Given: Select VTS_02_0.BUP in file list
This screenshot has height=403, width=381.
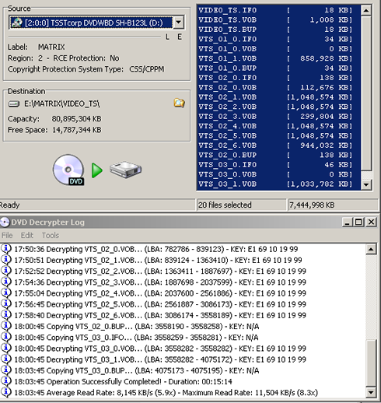Looking at the screenshot, I should [x=278, y=155].
